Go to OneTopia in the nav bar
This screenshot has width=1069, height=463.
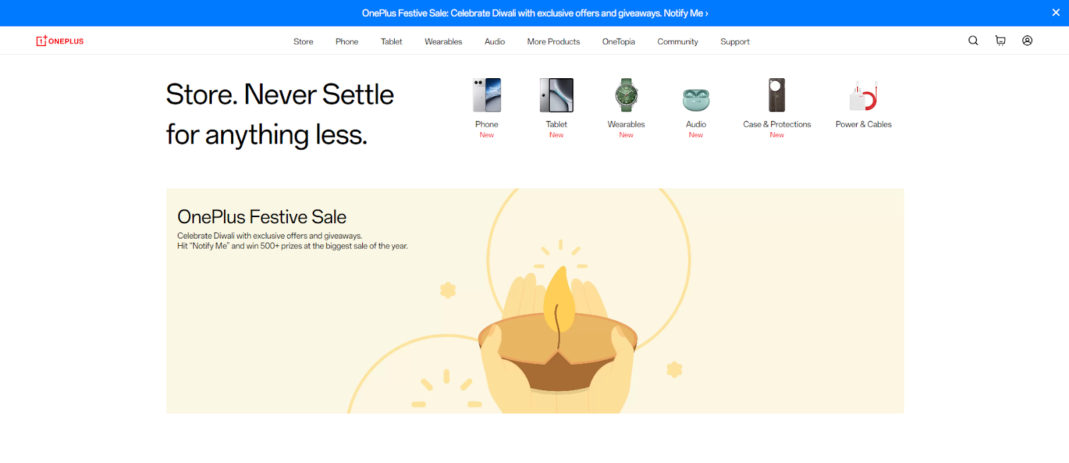coord(619,41)
